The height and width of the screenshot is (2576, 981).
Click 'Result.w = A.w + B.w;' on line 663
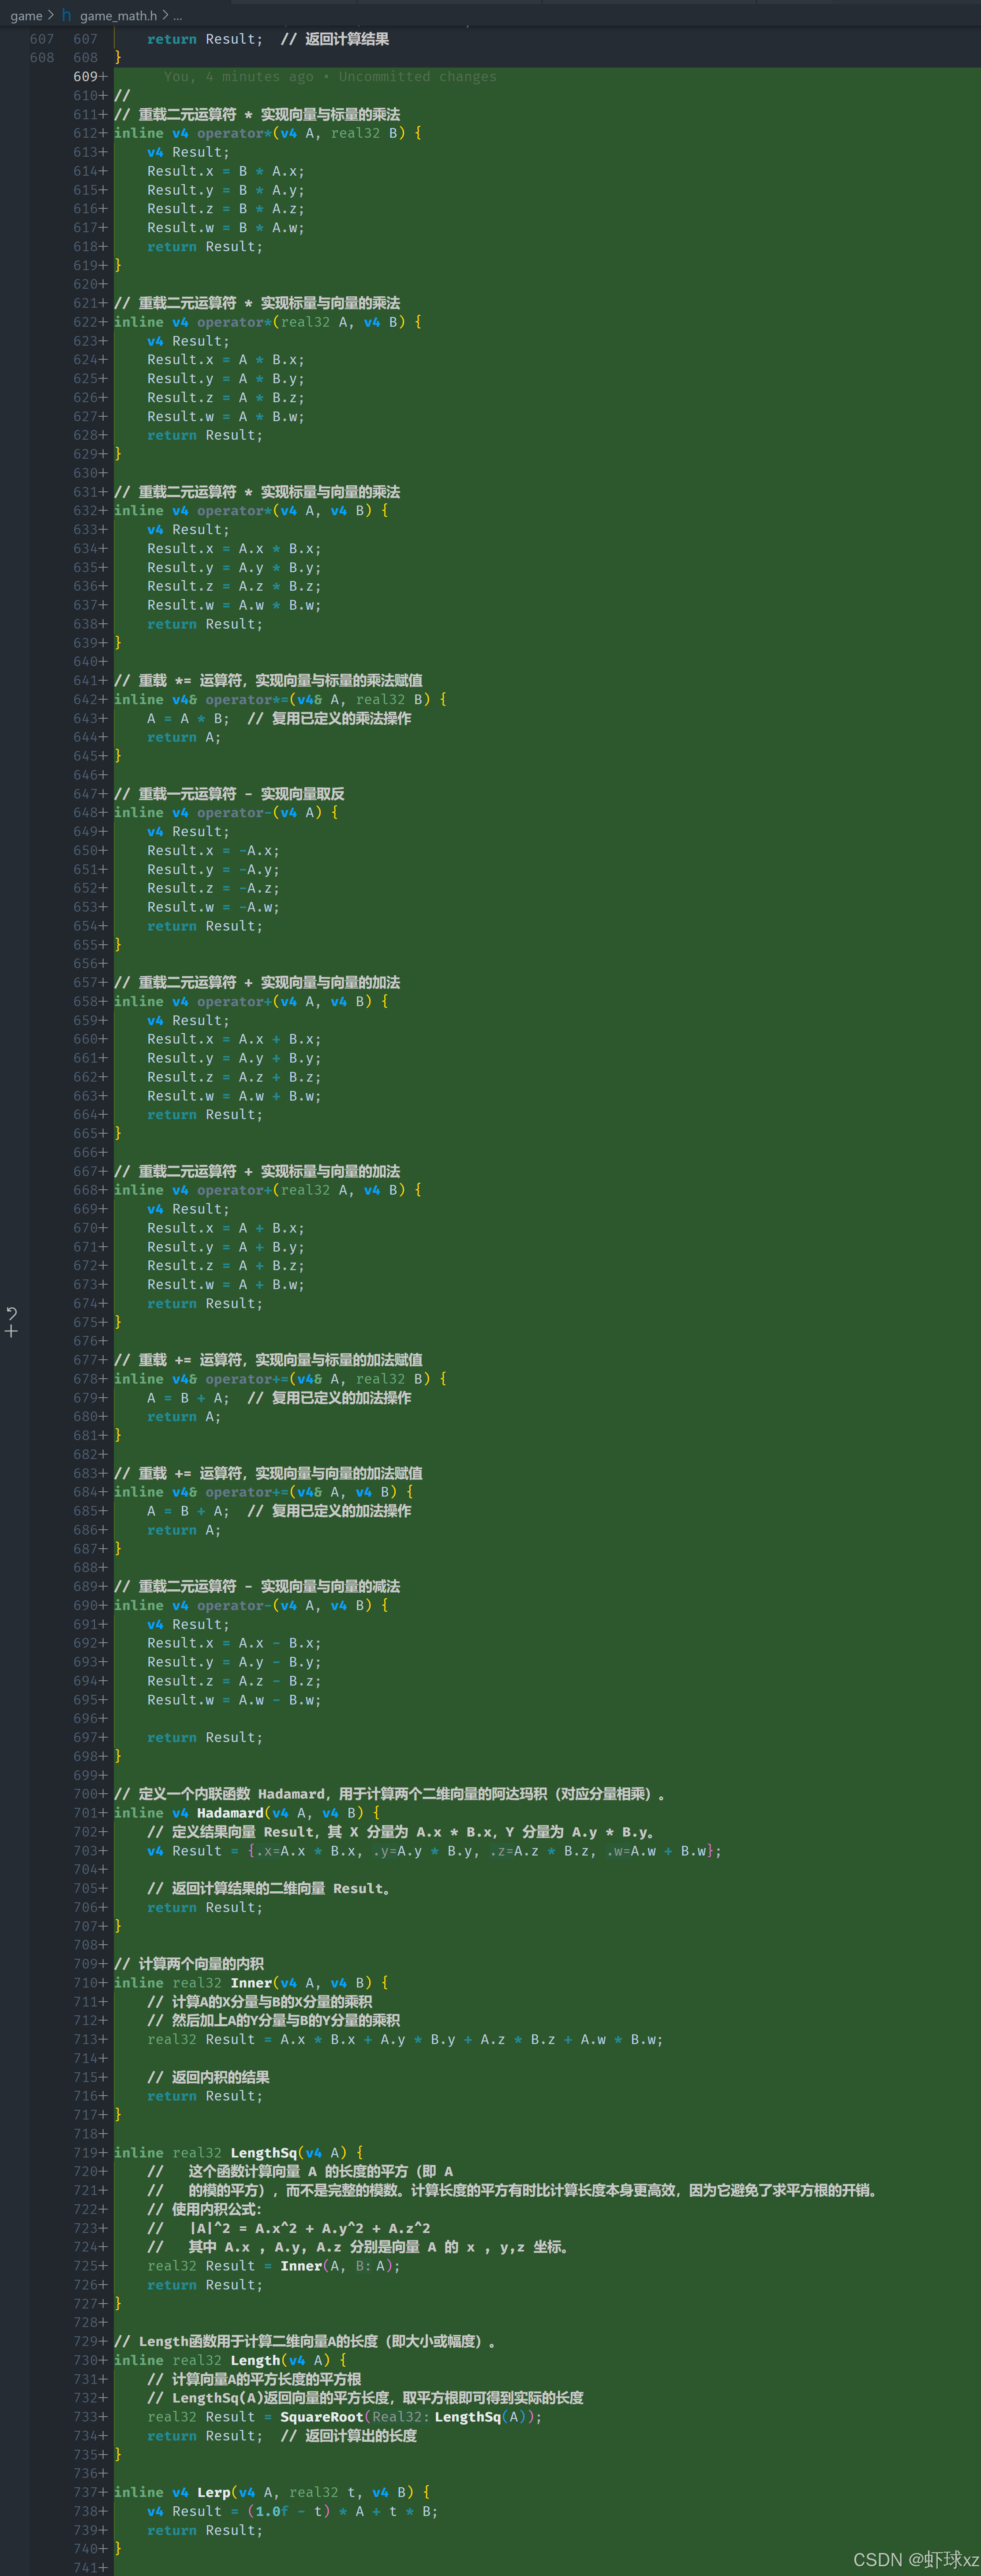pyautogui.click(x=234, y=1096)
